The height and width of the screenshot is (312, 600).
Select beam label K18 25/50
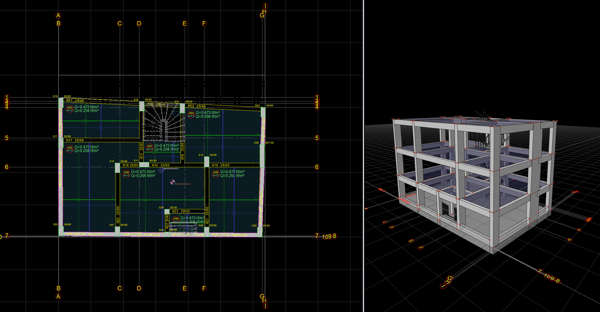click(x=131, y=165)
